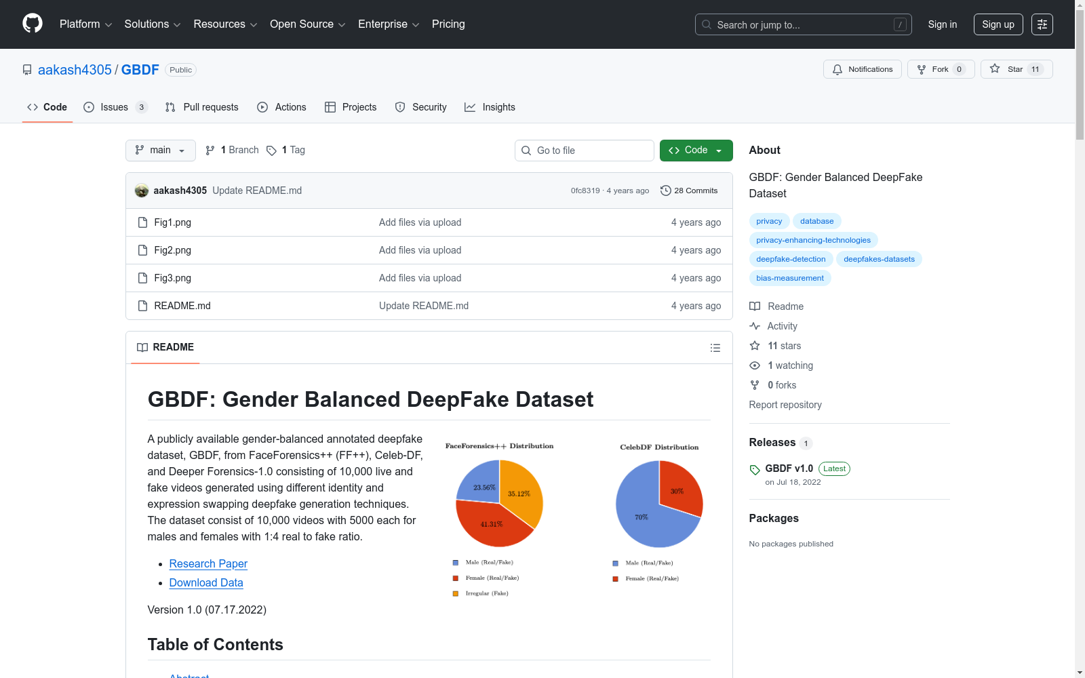Image resolution: width=1085 pixels, height=678 pixels.
Task: Open the green Code clone dropdown
Action: click(x=696, y=151)
